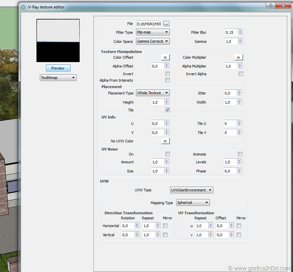Open the UVW Type UVWGenEnvironment dropdown
The height and width of the screenshot is (272, 293).
(191, 190)
